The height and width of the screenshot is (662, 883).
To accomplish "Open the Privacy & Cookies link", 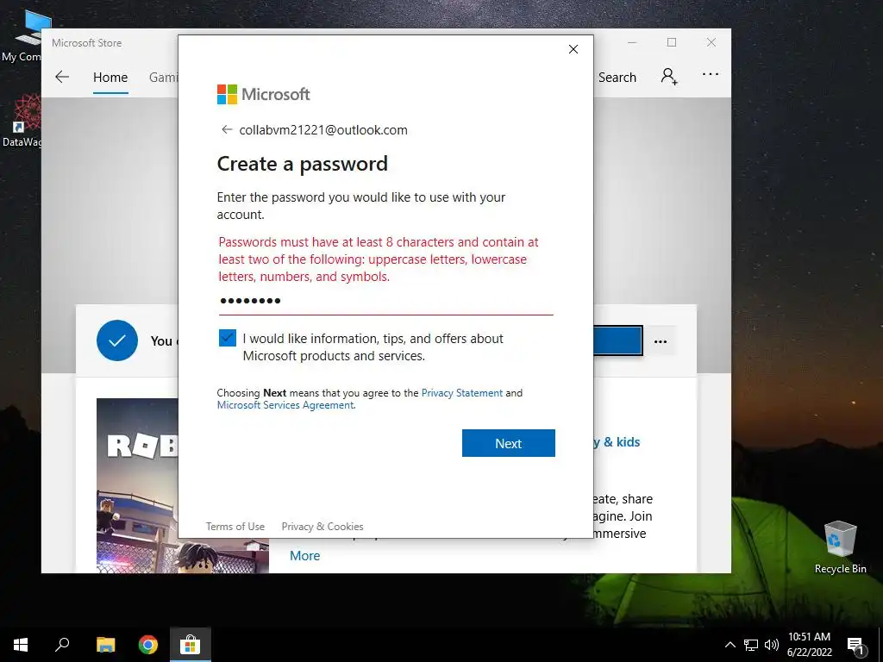I will tap(323, 527).
